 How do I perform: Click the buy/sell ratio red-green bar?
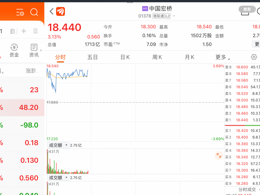click(x=242, y=125)
